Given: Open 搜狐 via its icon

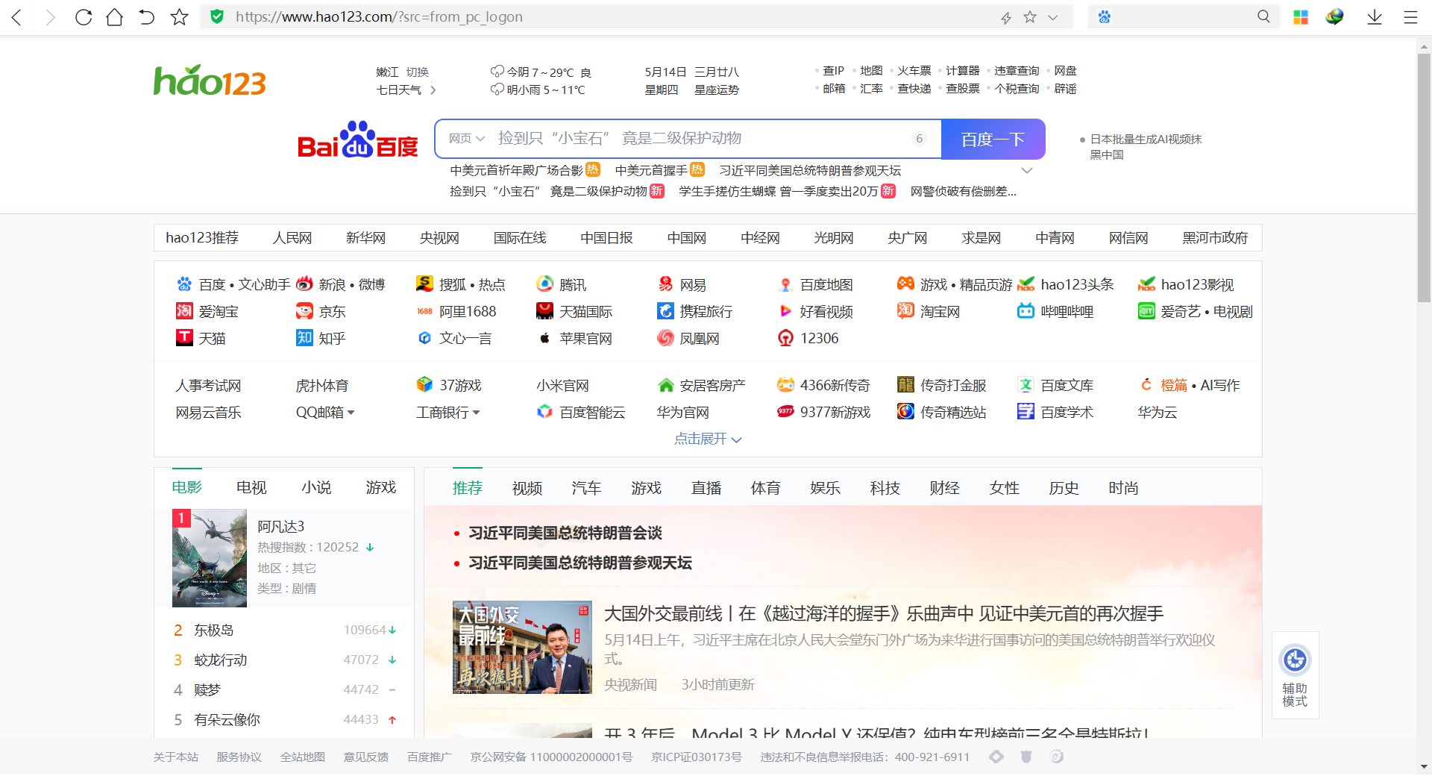Looking at the screenshot, I should pyautogui.click(x=424, y=284).
